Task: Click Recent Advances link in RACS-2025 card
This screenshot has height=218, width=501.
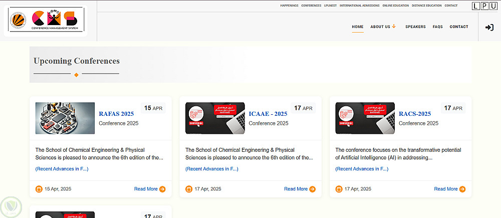Action: click(x=362, y=169)
